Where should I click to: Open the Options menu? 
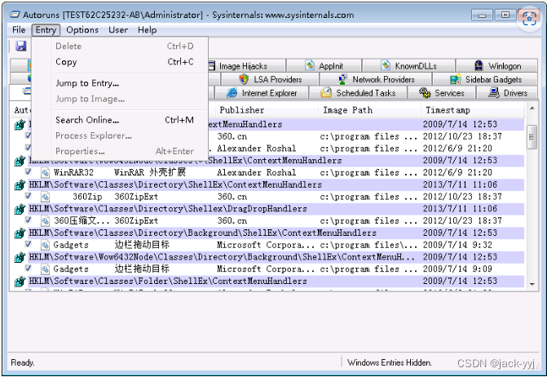coord(82,30)
